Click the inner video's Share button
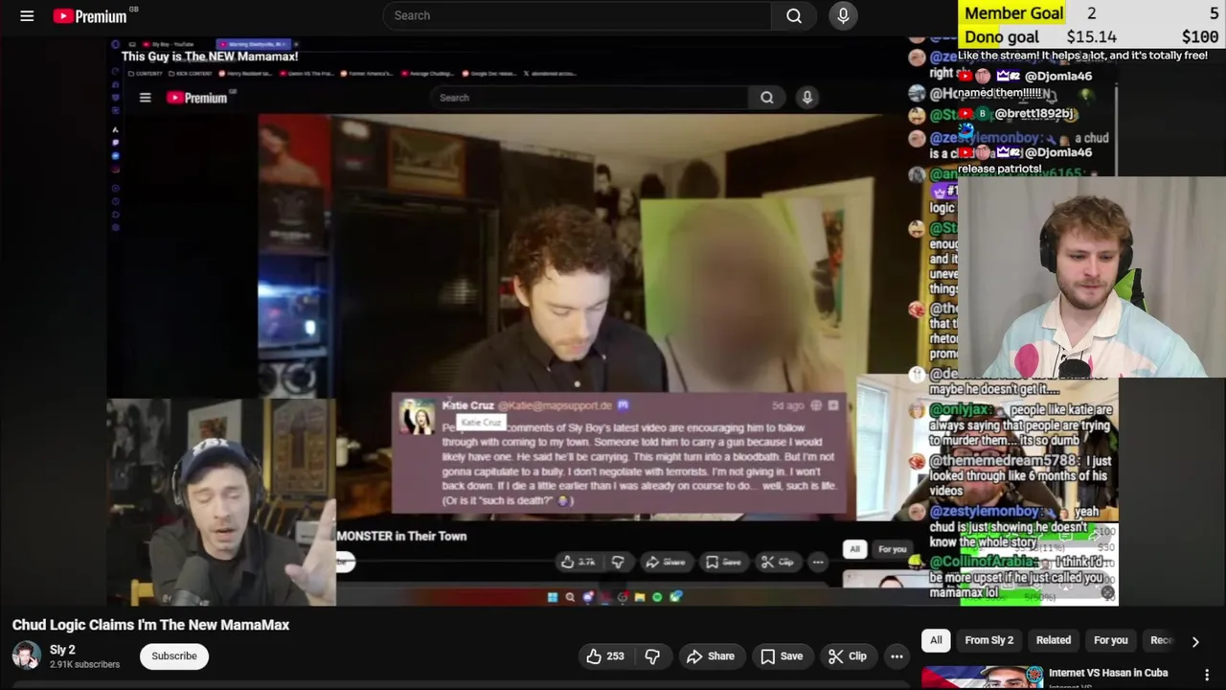The image size is (1226, 690). click(x=666, y=563)
